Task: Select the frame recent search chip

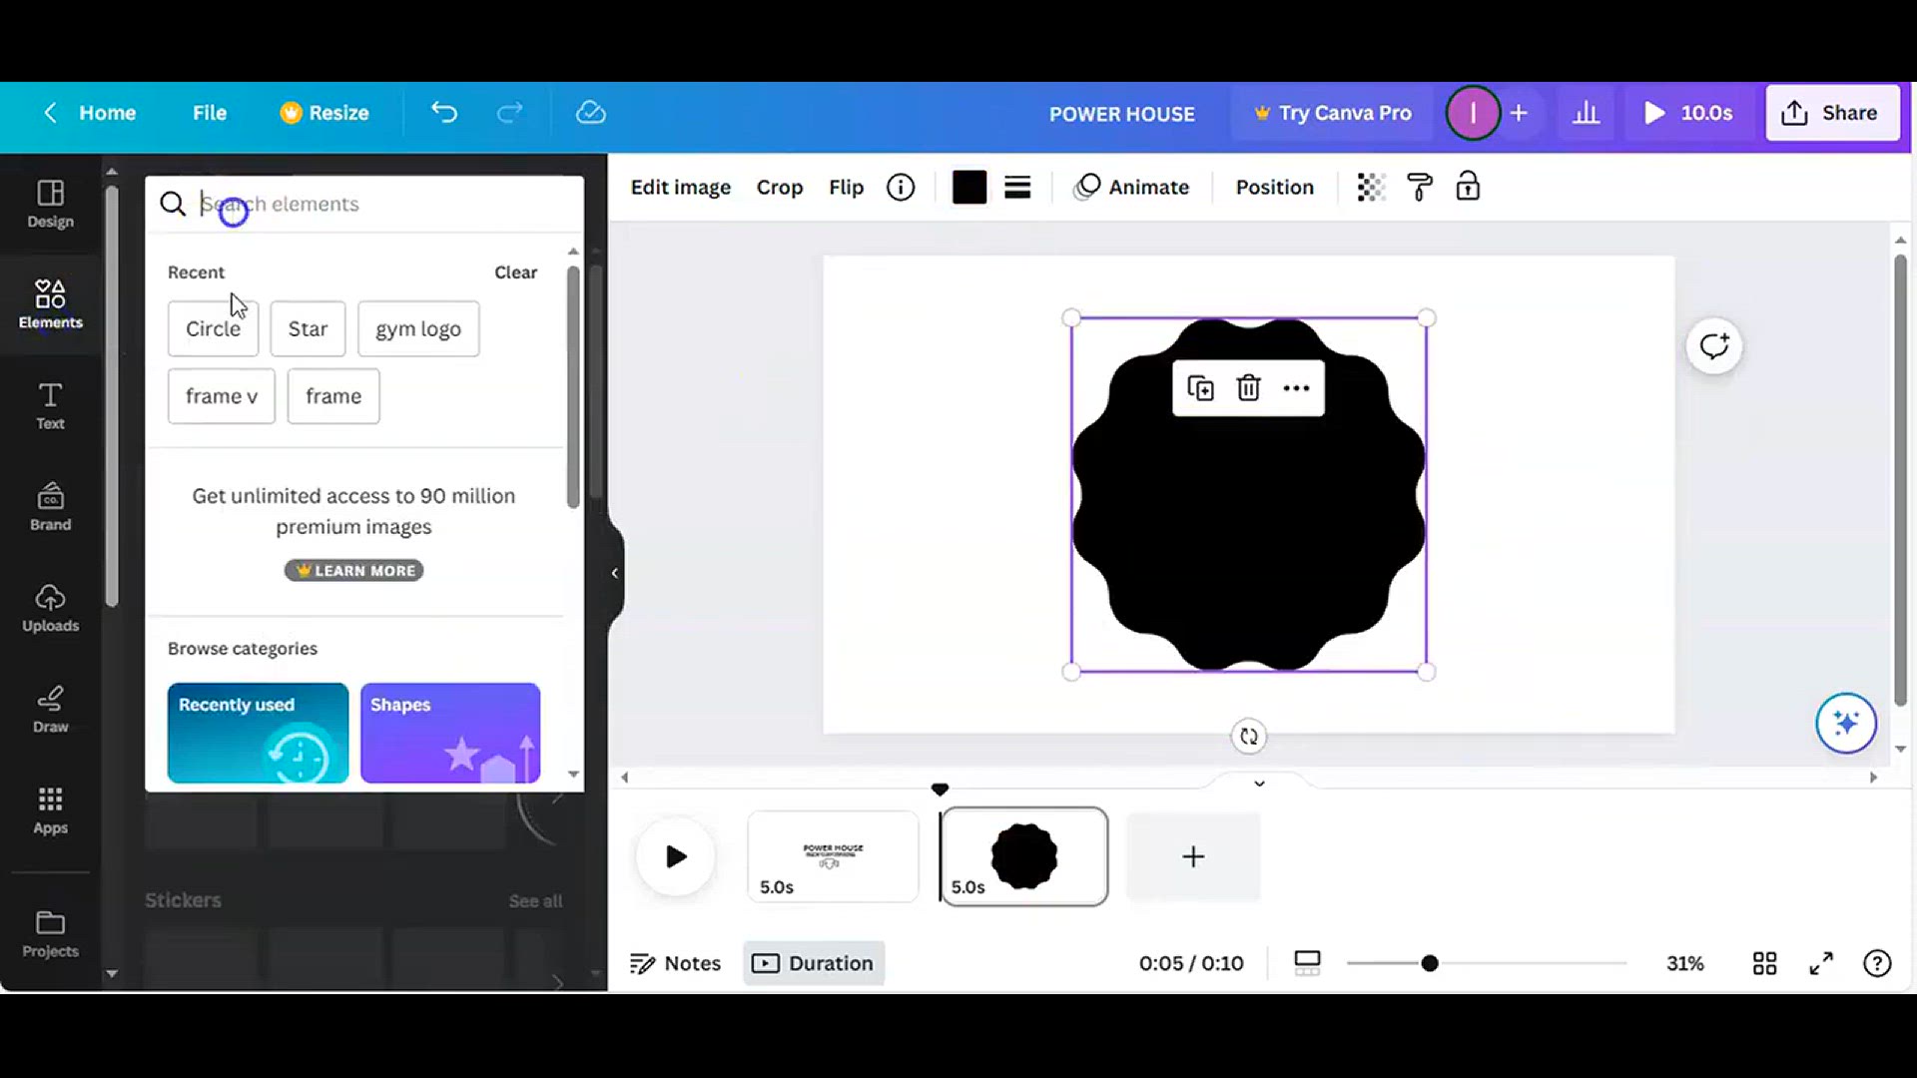Action: pyautogui.click(x=333, y=396)
